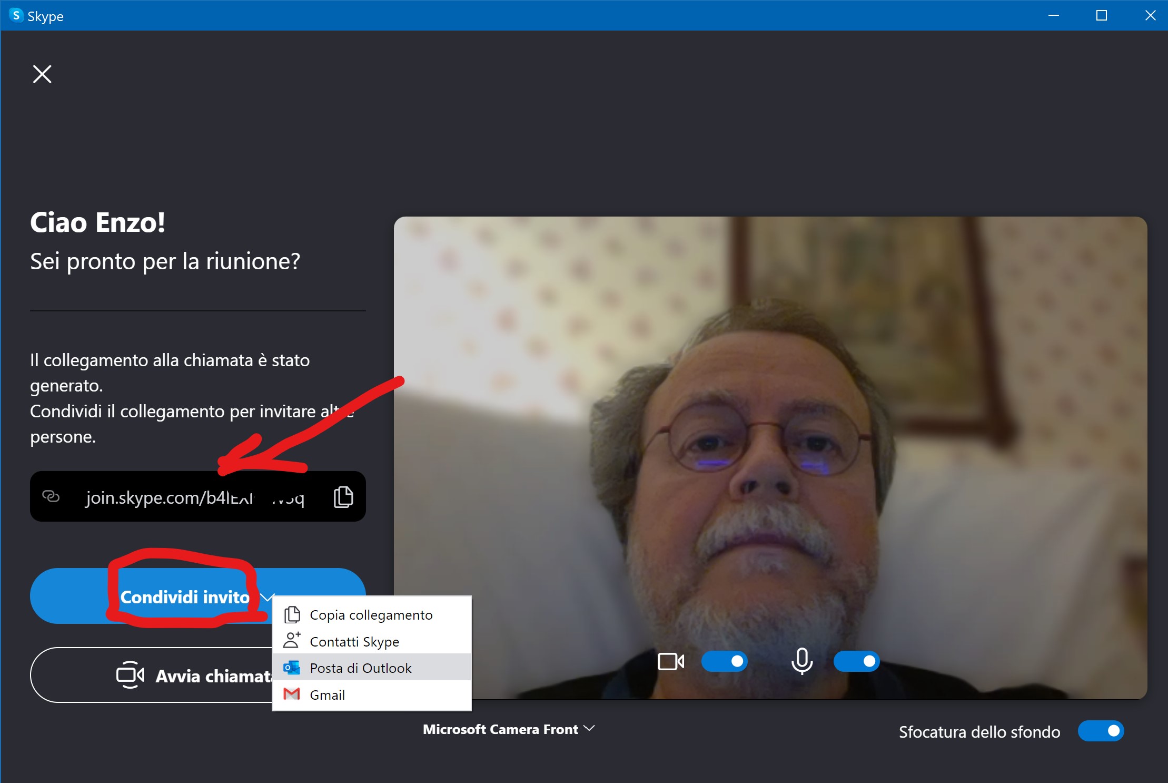Click the add-contact icon next to Contatti Skype

(x=292, y=641)
